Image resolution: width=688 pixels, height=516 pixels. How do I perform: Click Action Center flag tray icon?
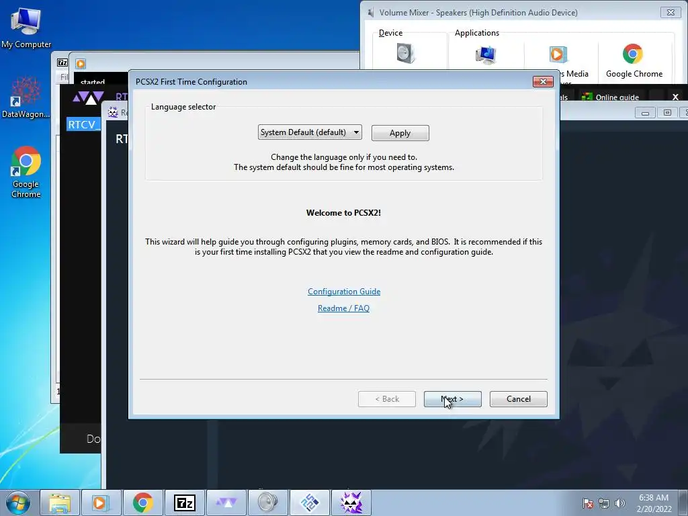point(588,503)
